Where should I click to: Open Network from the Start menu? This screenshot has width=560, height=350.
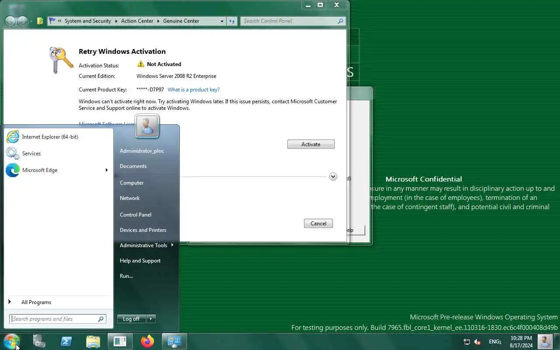click(129, 198)
